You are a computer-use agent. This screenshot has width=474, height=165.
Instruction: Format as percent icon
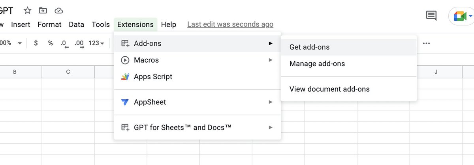(x=50, y=43)
